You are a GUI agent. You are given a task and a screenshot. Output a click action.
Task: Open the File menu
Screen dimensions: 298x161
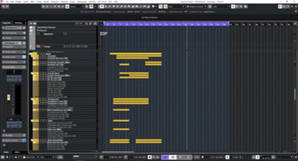click(x=7, y=1)
